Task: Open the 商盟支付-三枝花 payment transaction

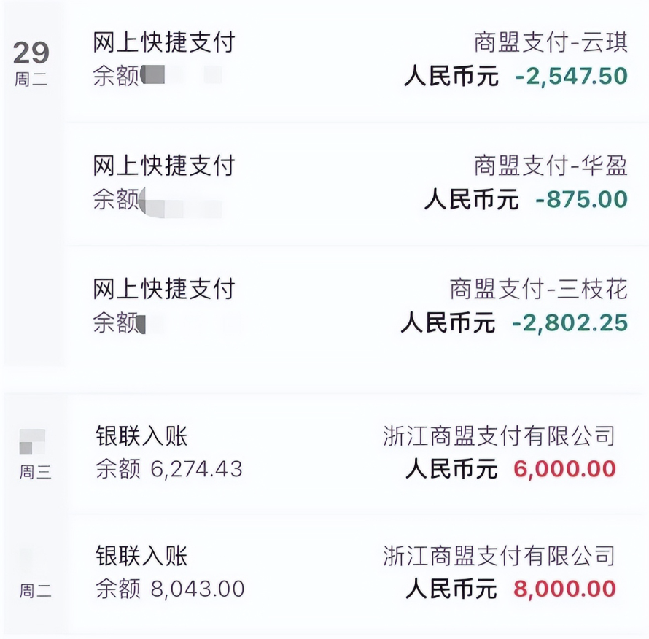Action: tap(538, 290)
